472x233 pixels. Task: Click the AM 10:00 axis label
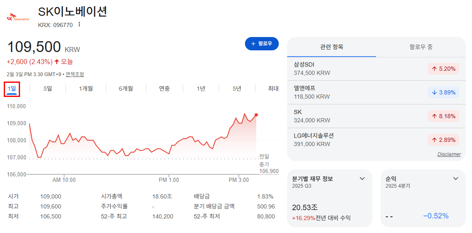pyautogui.click(x=64, y=180)
